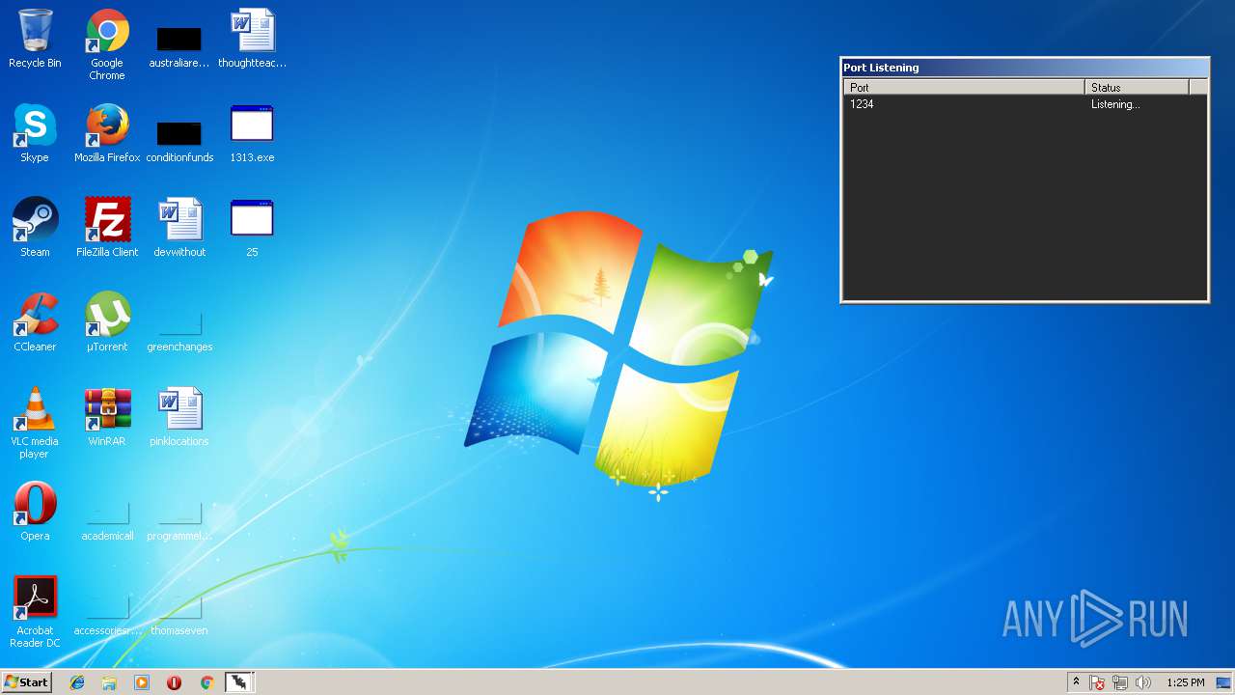Open µTorrent desktop shortcut
This screenshot has height=695, width=1235.
tap(107, 322)
